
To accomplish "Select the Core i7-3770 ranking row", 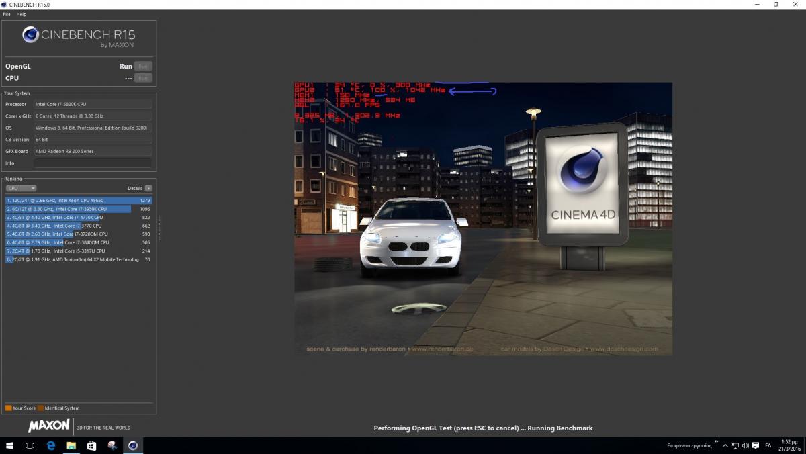I will 79,226.
